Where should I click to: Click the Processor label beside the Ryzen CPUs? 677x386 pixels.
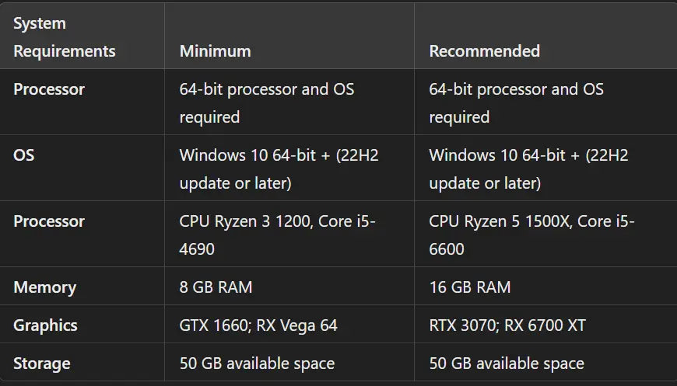(49, 221)
